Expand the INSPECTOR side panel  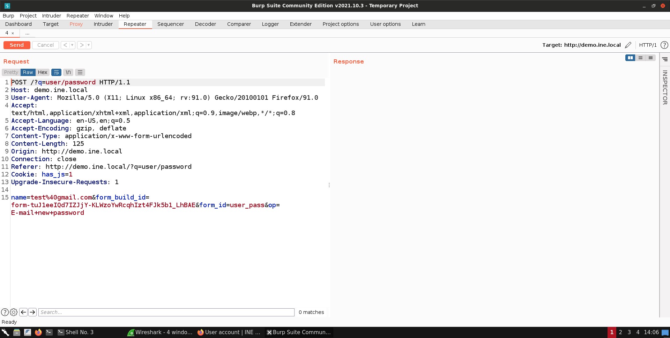click(665, 87)
